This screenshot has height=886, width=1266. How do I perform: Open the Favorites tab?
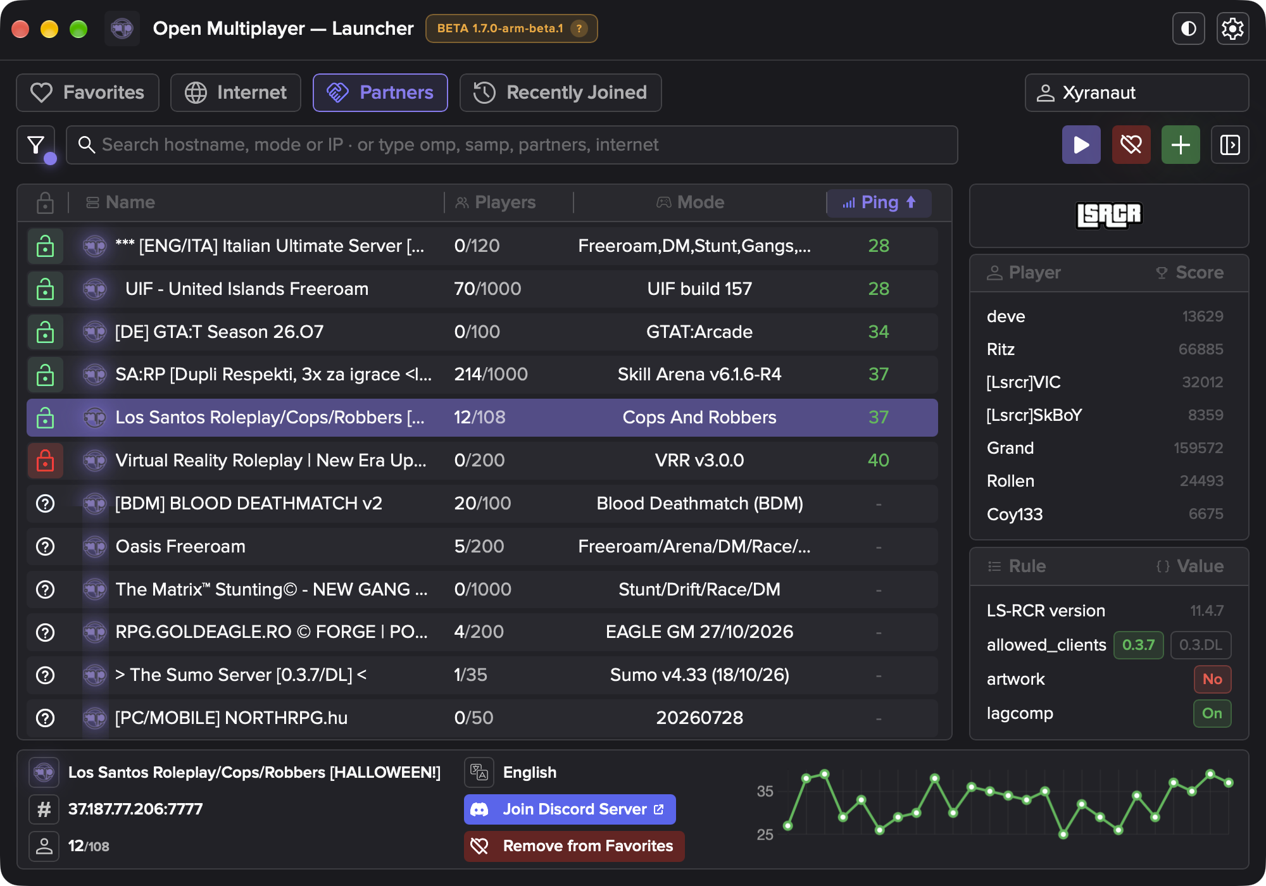pyautogui.click(x=87, y=92)
